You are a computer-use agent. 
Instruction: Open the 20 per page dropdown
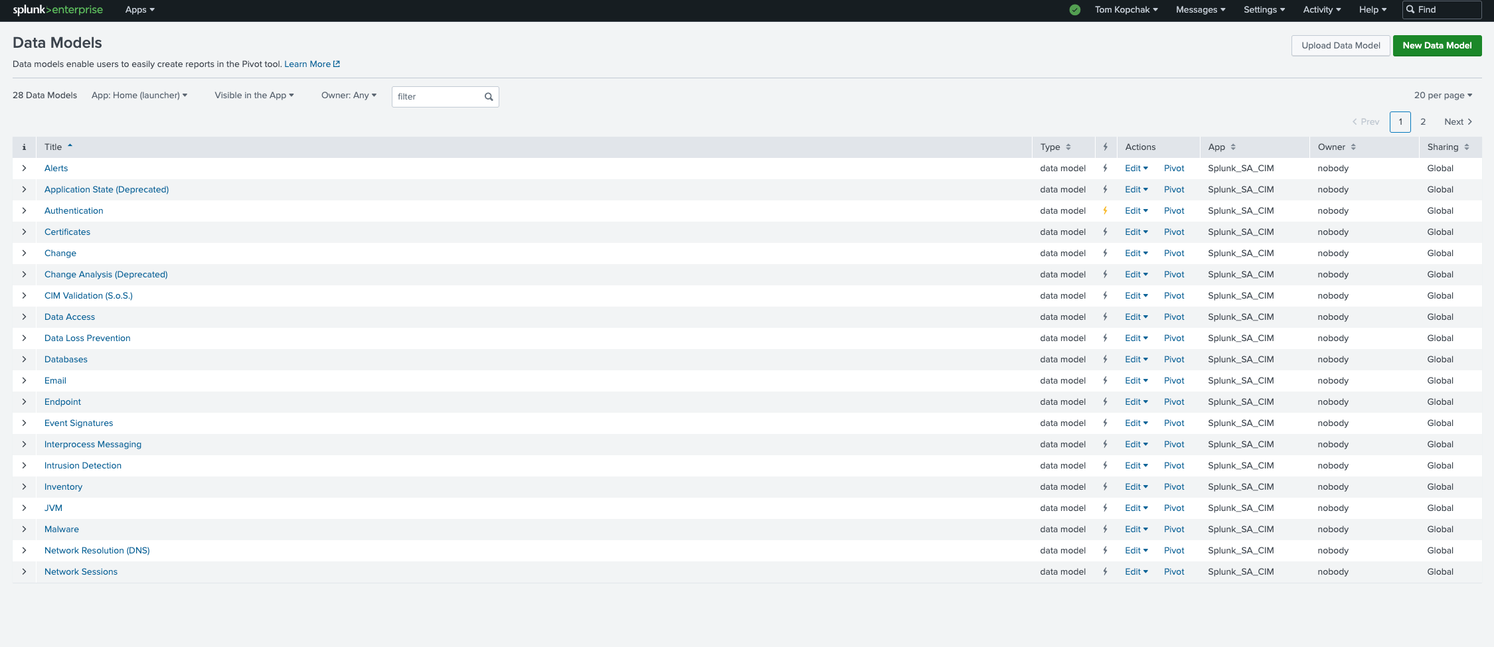1442,96
